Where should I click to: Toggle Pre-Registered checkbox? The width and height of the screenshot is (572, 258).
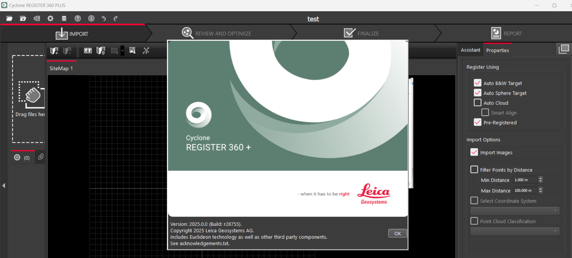(x=477, y=122)
